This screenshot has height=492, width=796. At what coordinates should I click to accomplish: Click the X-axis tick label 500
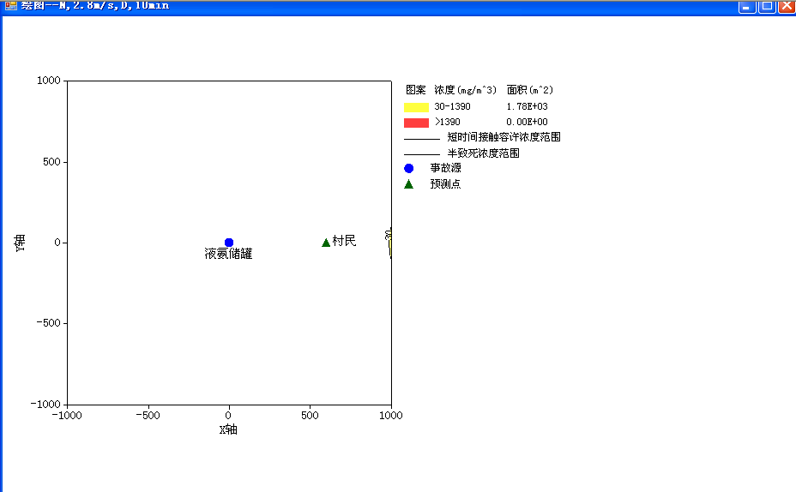[310, 416]
